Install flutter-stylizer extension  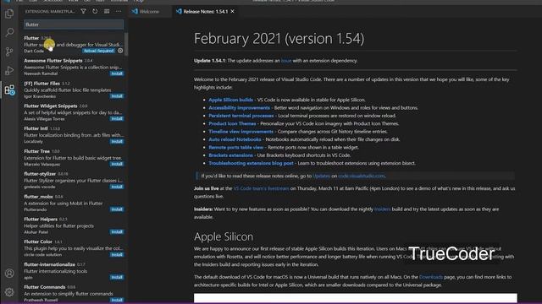click(117, 187)
